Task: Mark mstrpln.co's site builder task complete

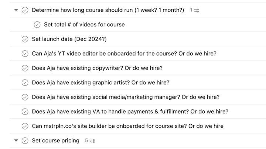Action: pos(25,126)
